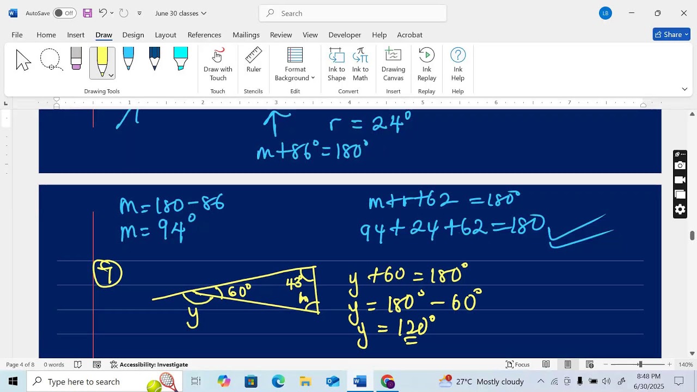Toggle Draw with Touch
This screenshot has width=697, height=392.
(218, 65)
